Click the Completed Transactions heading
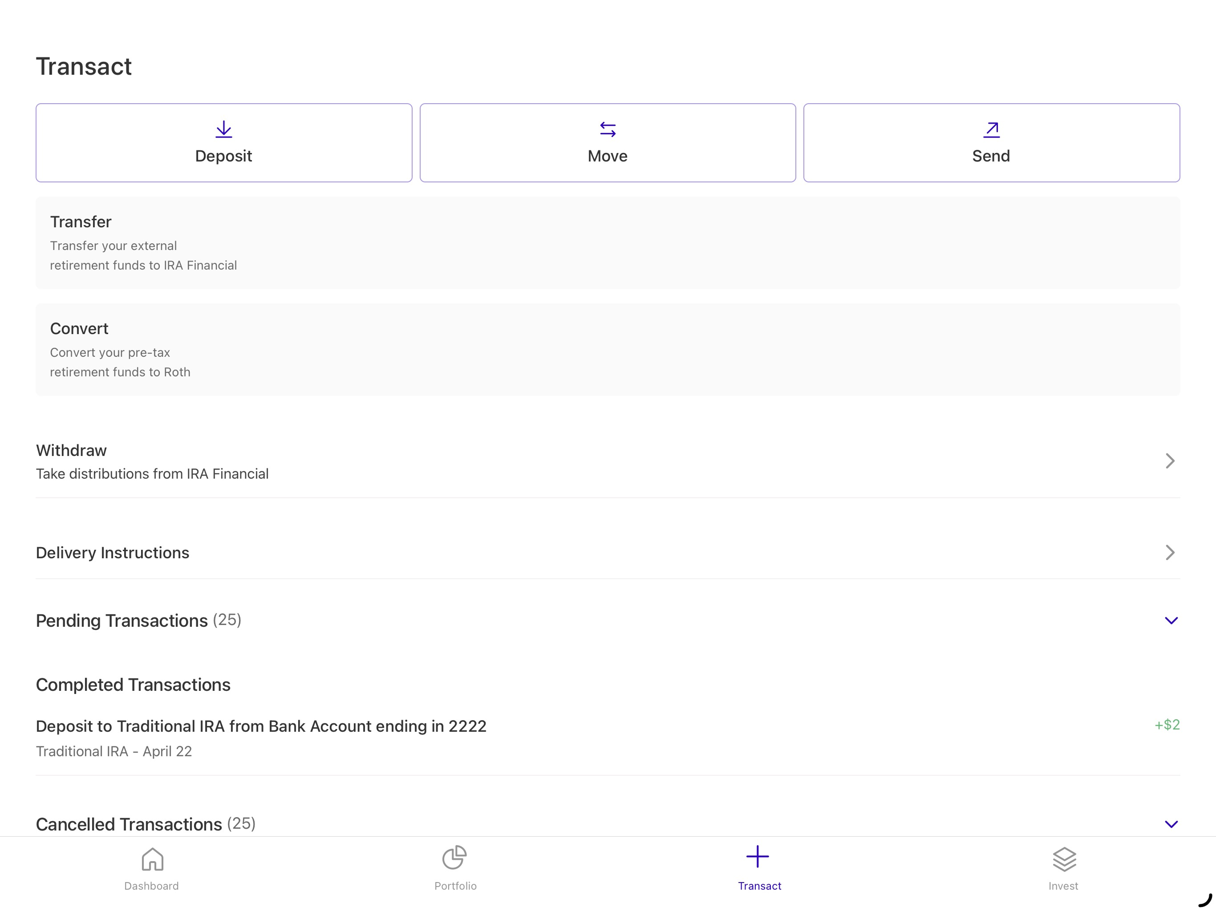This screenshot has width=1216, height=911. (x=133, y=685)
